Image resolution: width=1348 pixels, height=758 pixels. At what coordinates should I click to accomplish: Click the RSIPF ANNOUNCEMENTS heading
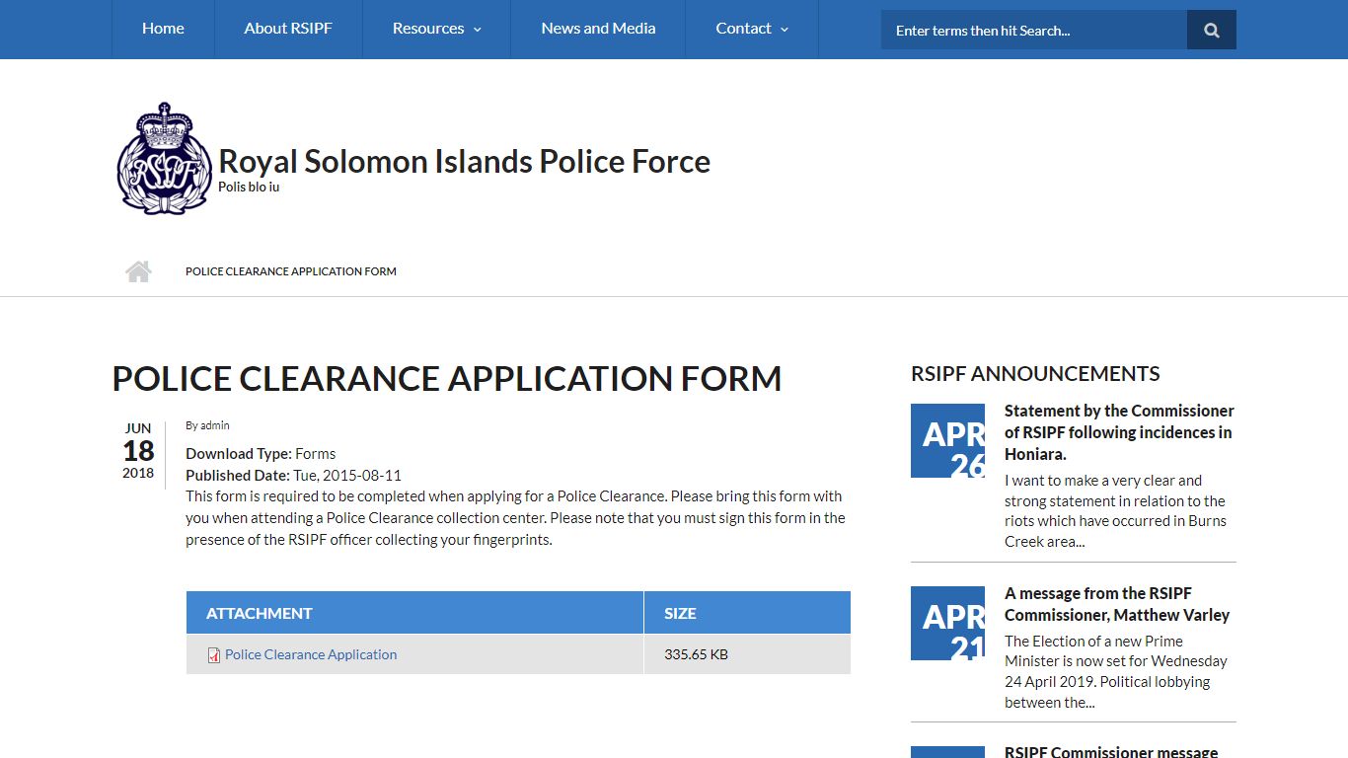tap(1035, 373)
